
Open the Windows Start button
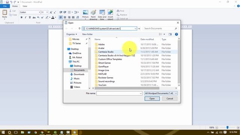point(3,132)
